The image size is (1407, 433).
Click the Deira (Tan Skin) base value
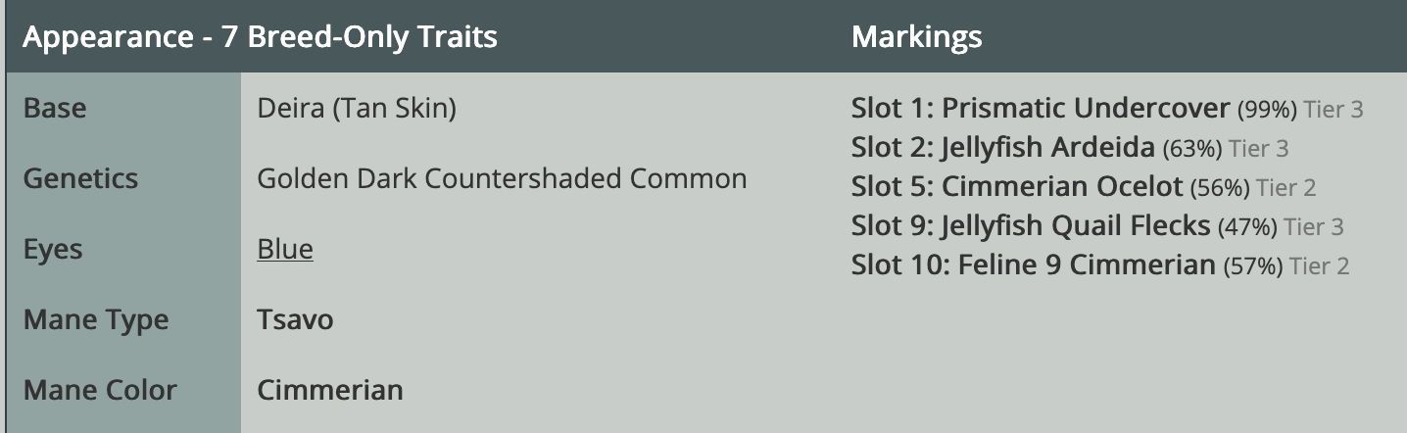click(357, 108)
